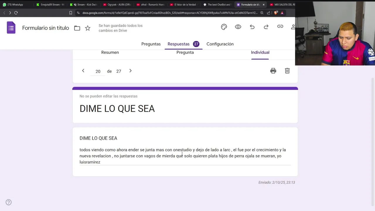The height and width of the screenshot is (211, 375).
Task: Open the zoom magnifier icon in address bar
Action: click(x=262, y=13)
